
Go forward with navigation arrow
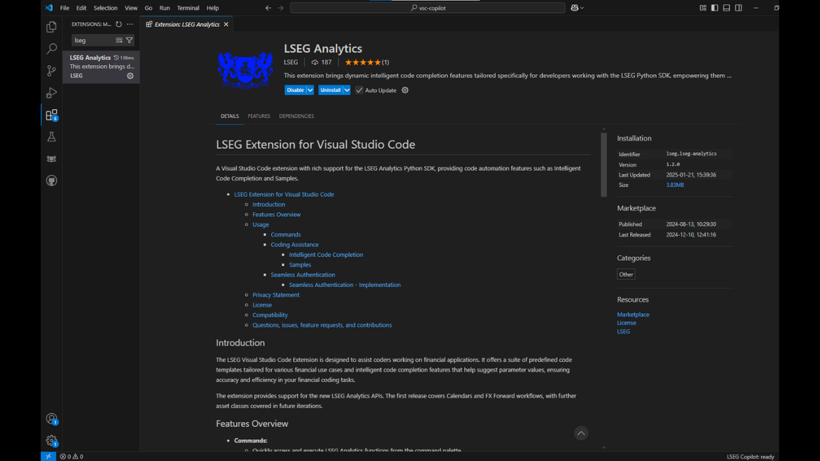[281, 8]
